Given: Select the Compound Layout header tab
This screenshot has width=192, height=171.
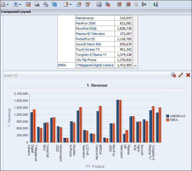Looking at the screenshot, I should coord(16,12).
